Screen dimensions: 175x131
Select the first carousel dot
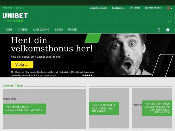pyautogui.click(x=83, y=75)
